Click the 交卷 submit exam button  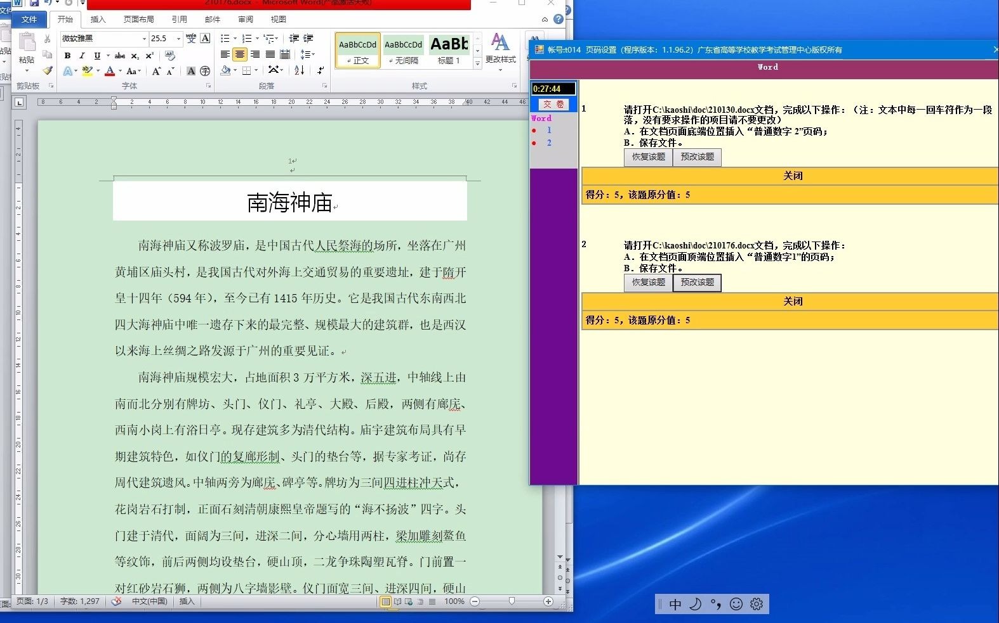click(553, 104)
